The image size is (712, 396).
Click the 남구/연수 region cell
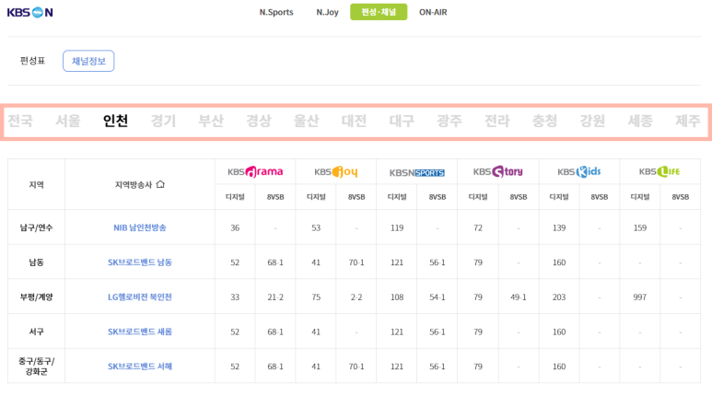36,227
